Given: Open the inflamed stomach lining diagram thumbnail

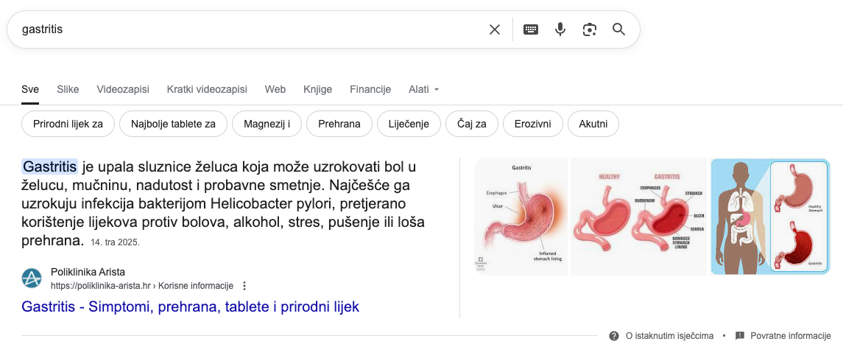Looking at the screenshot, I should (521, 217).
